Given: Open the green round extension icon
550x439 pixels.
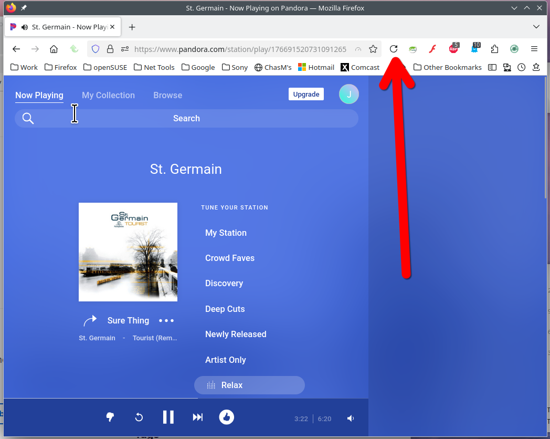Looking at the screenshot, I should [x=514, y=49].
